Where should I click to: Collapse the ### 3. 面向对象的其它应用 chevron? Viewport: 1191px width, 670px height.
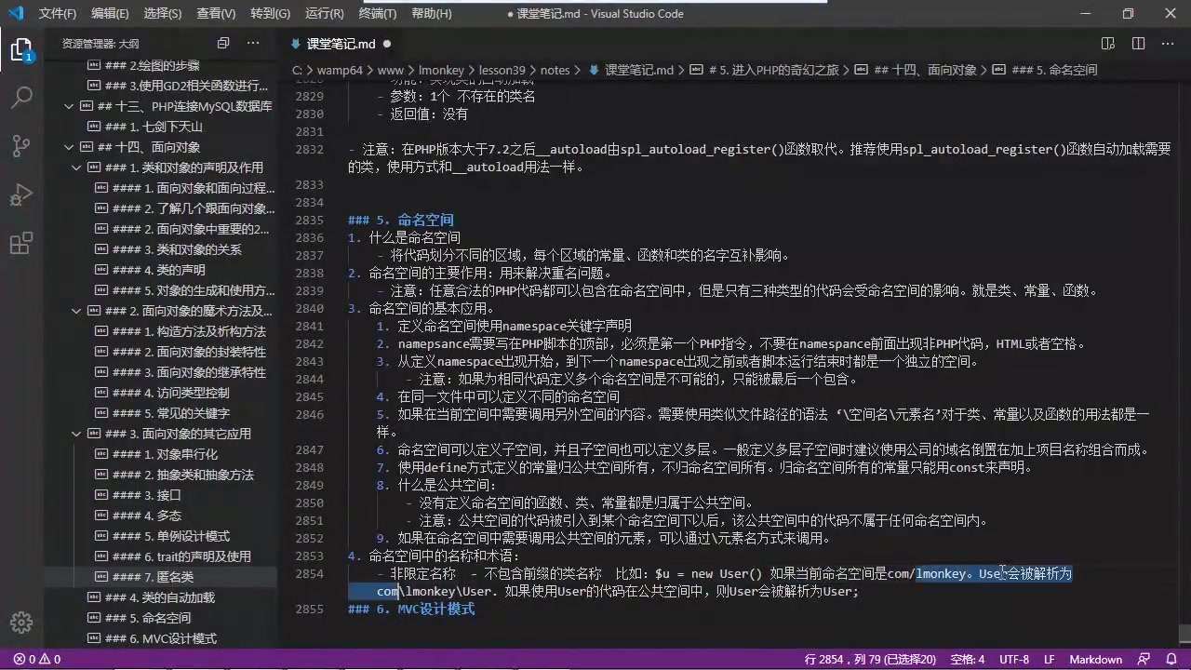coord(76,434)
